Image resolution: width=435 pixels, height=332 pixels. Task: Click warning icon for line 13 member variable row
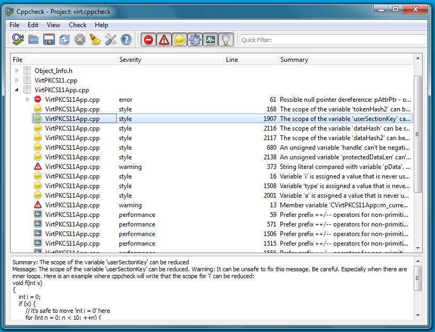tap(38, 205)
